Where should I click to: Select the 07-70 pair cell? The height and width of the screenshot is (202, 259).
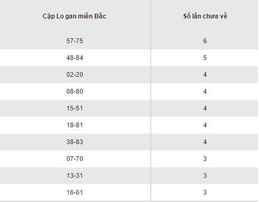(x=75, y=159)
